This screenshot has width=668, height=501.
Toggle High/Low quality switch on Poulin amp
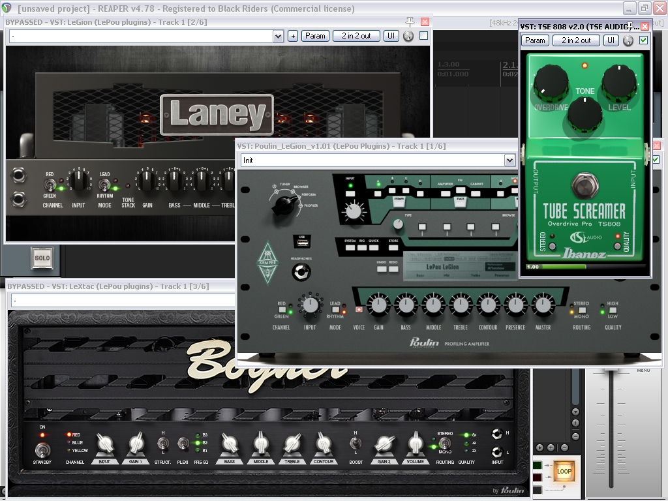pos(613,310)
